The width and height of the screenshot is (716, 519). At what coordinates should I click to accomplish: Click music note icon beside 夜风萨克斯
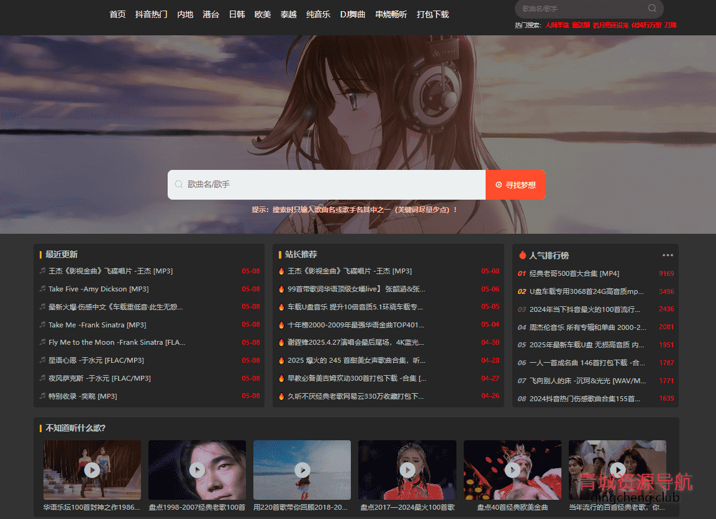point(42,378)
